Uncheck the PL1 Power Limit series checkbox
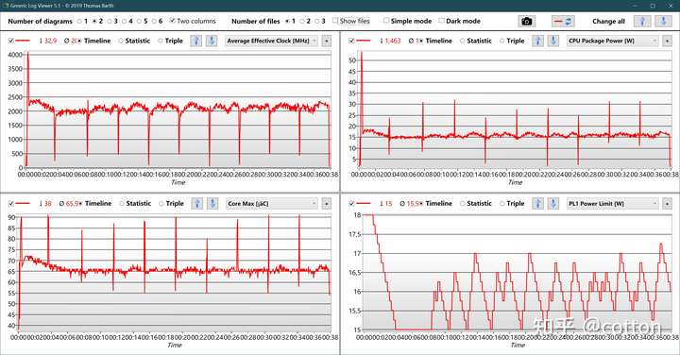680x355 pixels. coord(351,203)
